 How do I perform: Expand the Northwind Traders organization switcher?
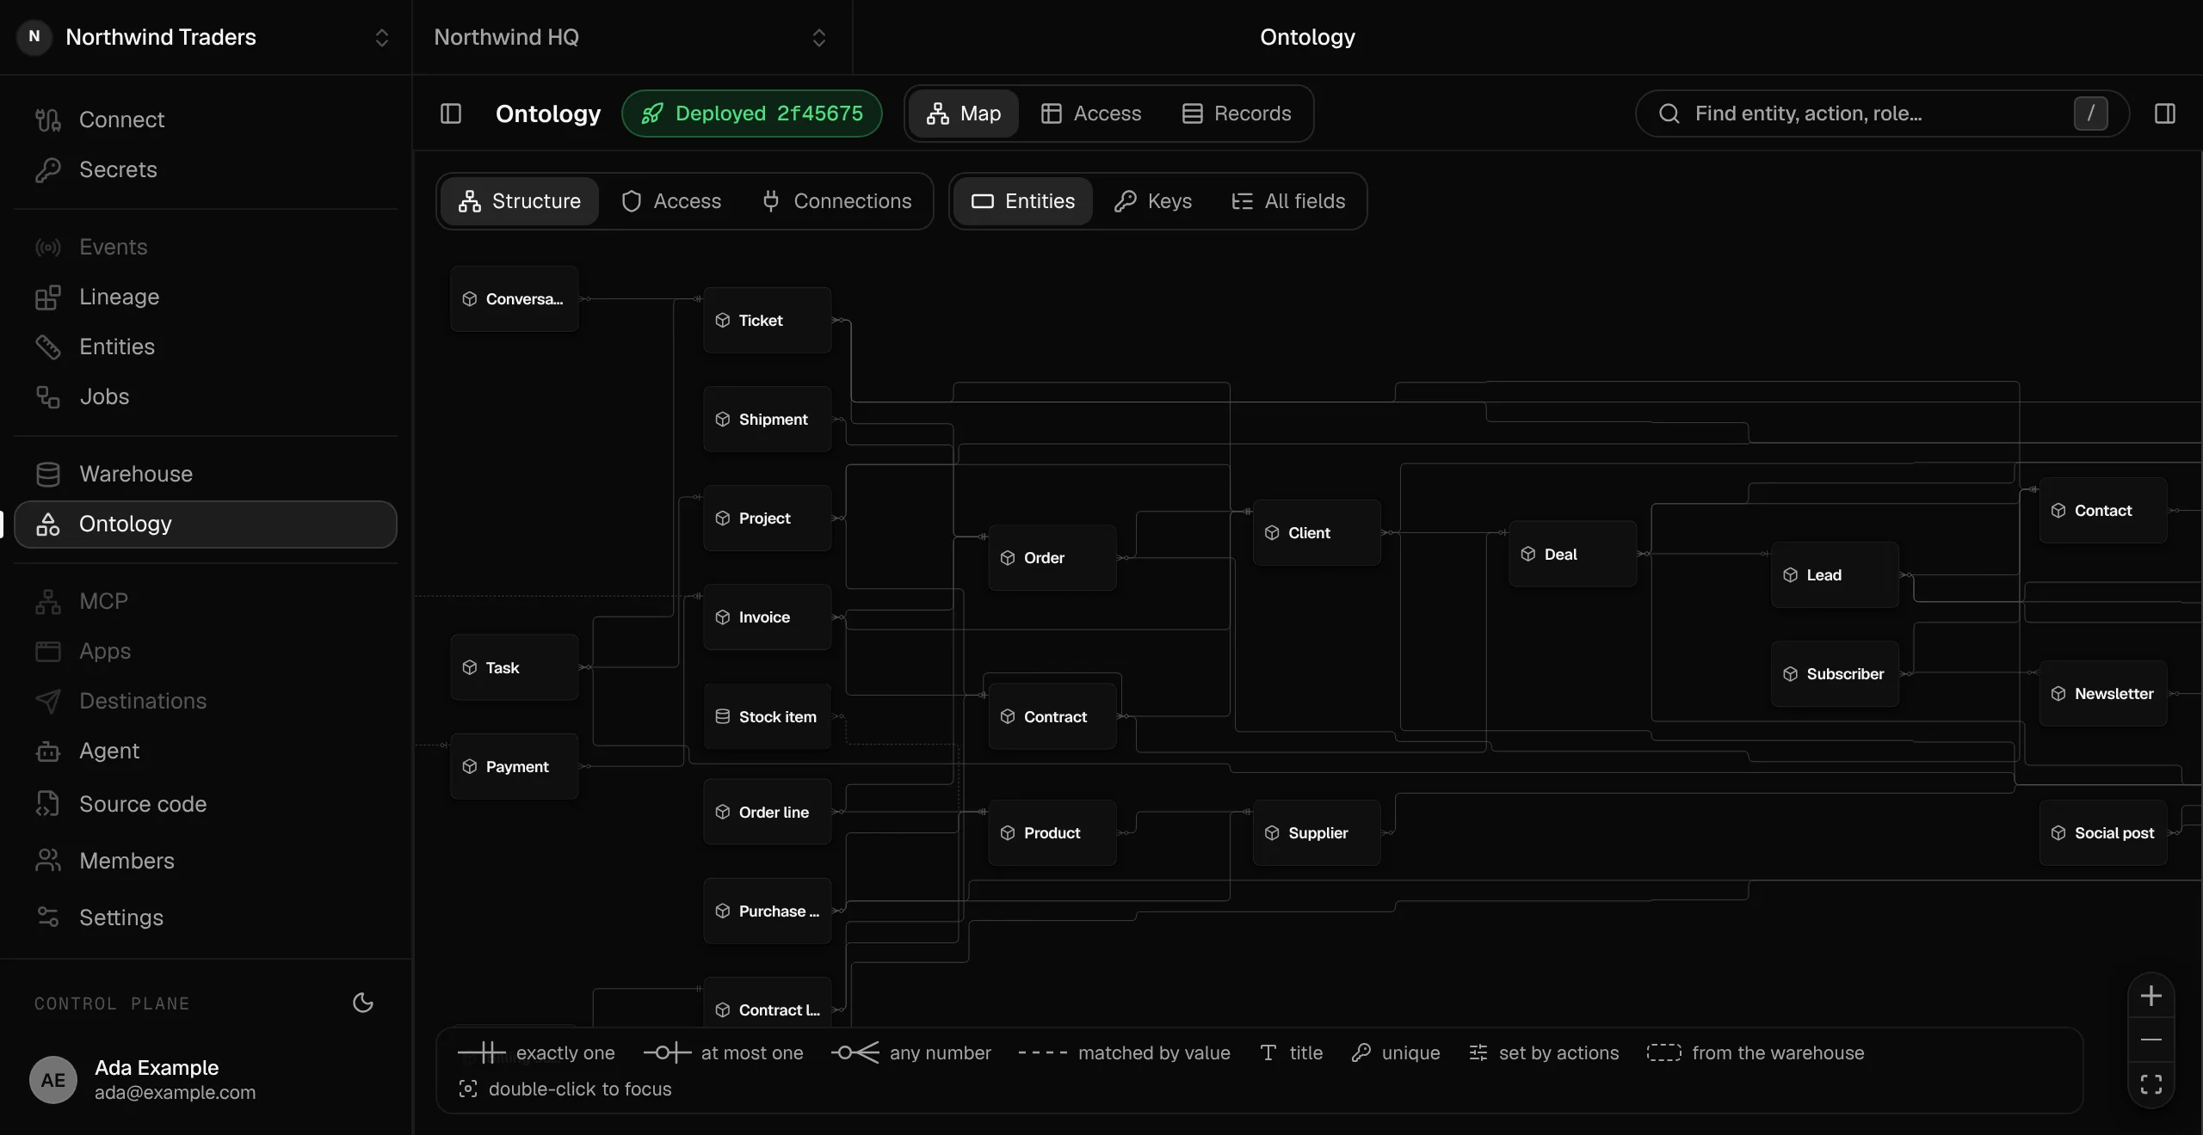point(206,37)
